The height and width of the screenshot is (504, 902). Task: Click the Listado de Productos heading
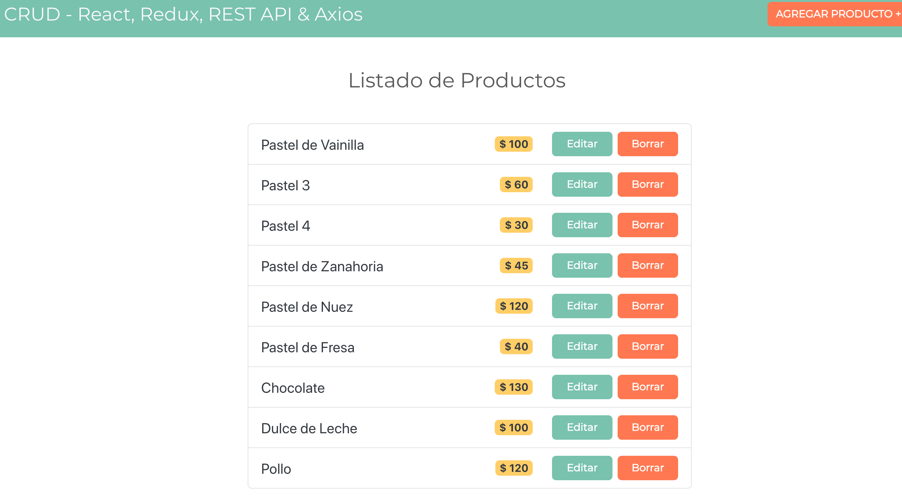coord(456,80)
